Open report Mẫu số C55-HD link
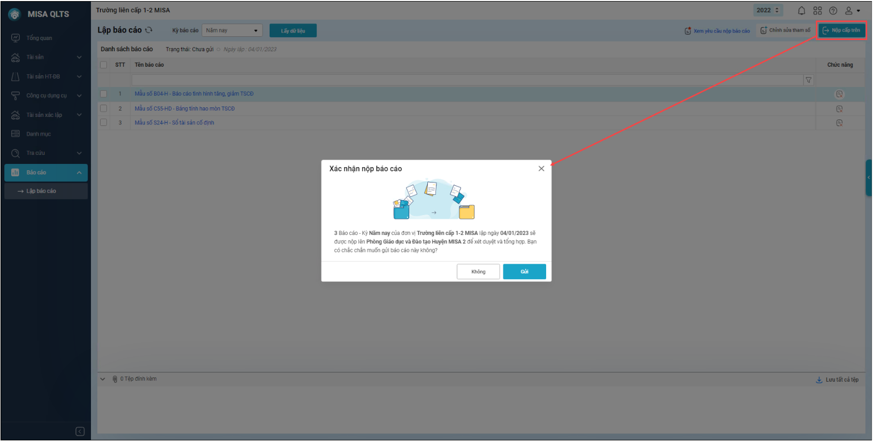874x442 pixels. (x=185, y=108)
